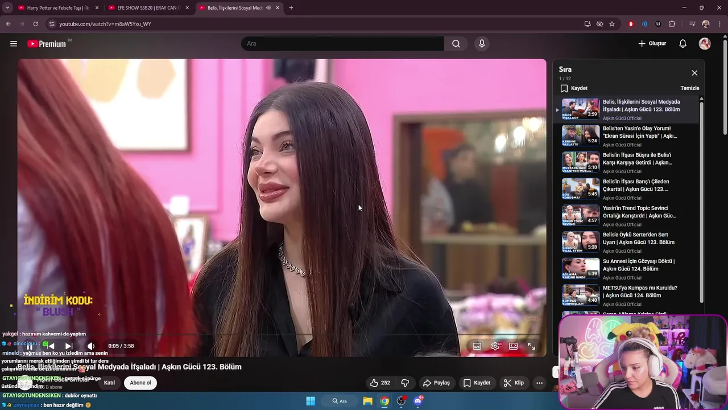The width and height of the screenshot is (728, 410).
Task: Subscribe using the Abone ol button
Action: point(140,383)
